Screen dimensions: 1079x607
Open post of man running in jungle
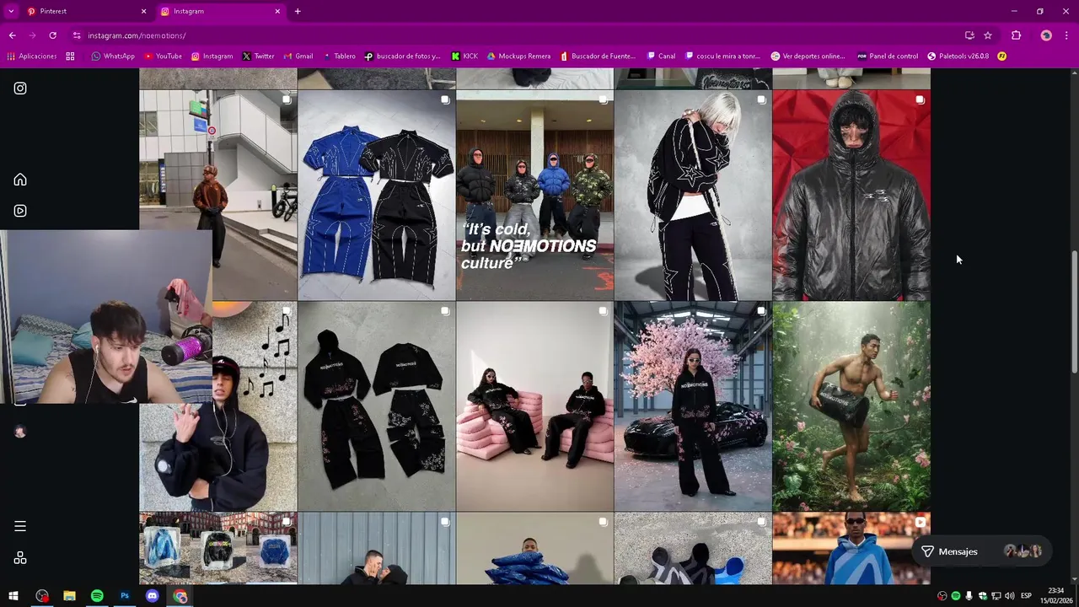[851, 406]
